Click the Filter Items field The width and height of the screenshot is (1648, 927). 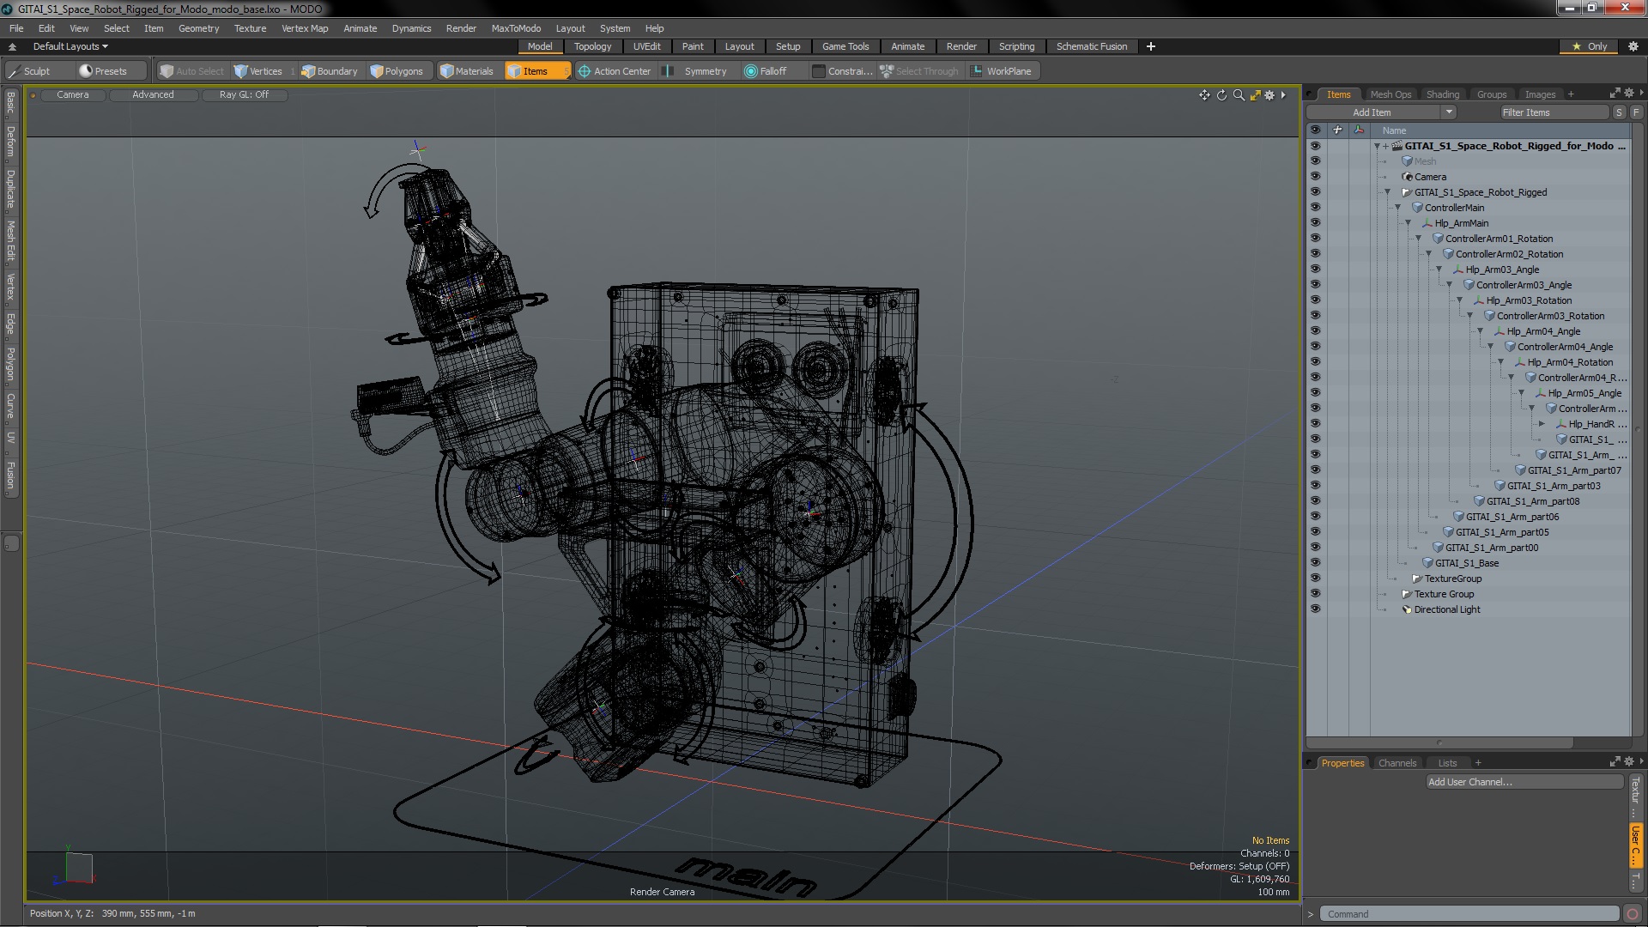(x=1553, y=112)
